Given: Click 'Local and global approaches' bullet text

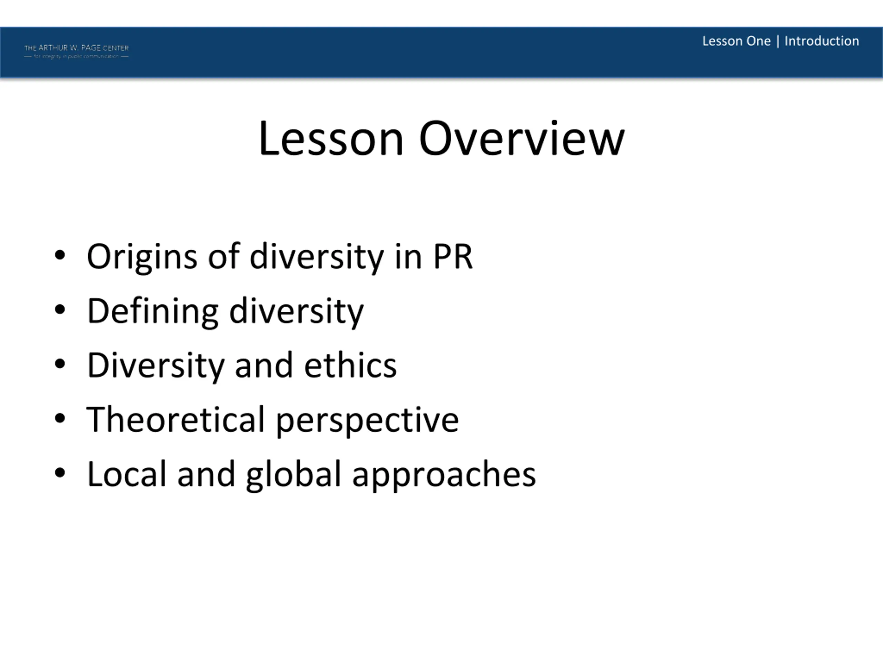Looking at the screenshot, I should click(311, 475).
